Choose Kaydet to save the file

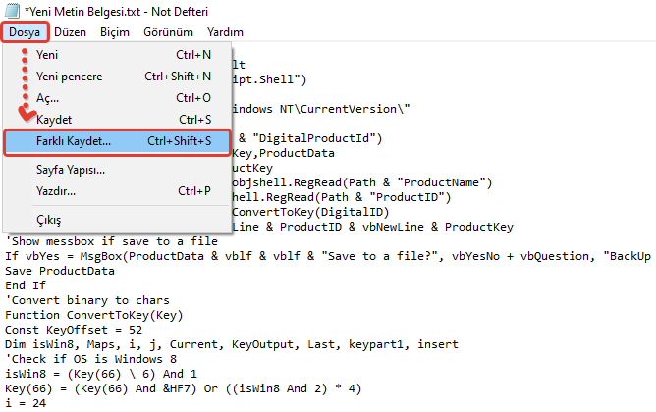tap(55, 120)
